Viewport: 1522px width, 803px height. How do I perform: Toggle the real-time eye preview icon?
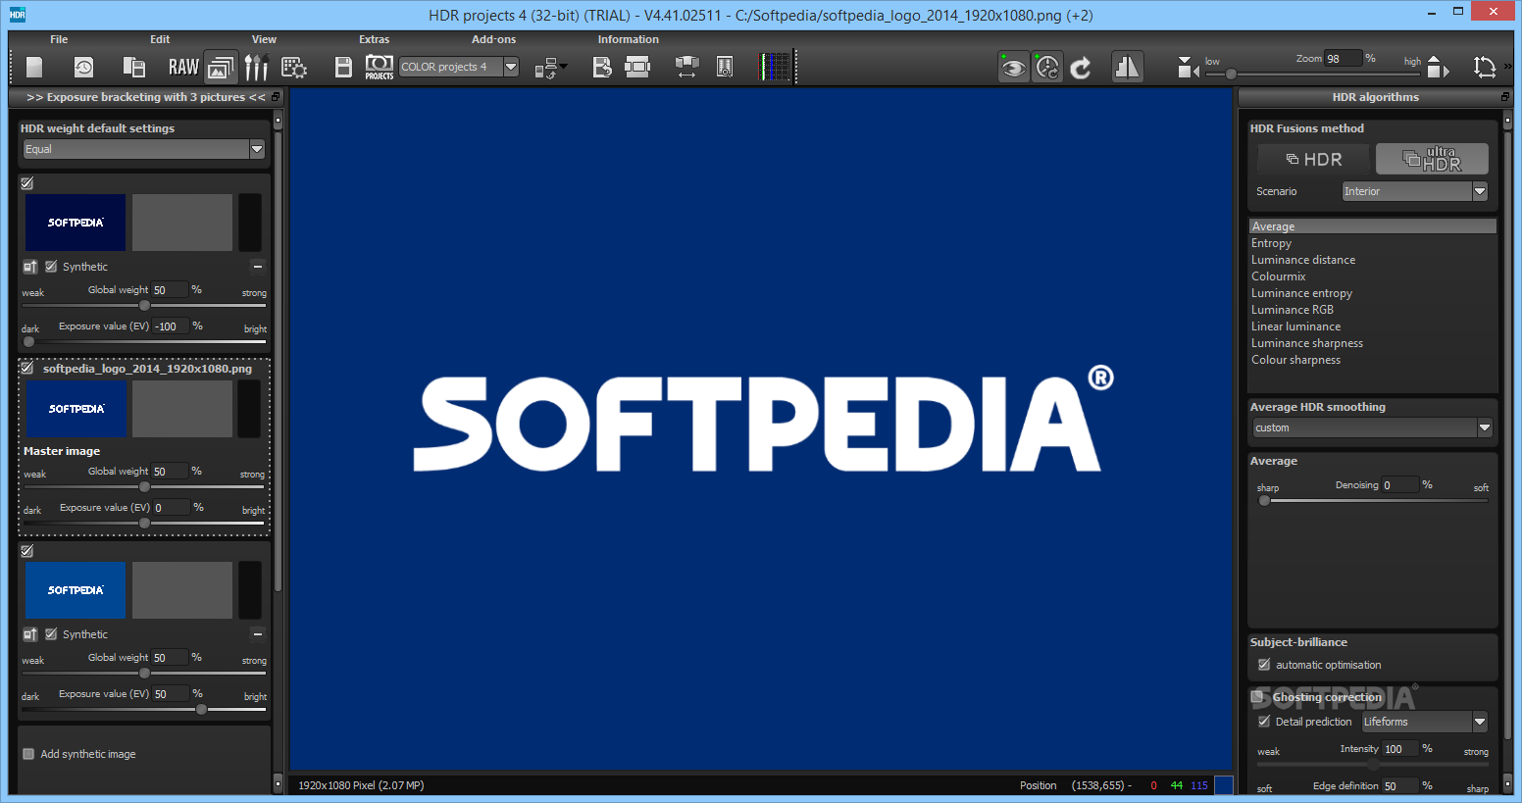point(1014,67)
